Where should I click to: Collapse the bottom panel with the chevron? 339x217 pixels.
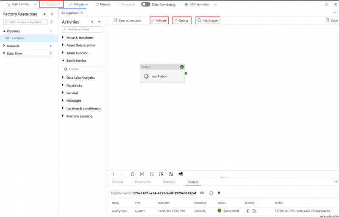point(336,182)
